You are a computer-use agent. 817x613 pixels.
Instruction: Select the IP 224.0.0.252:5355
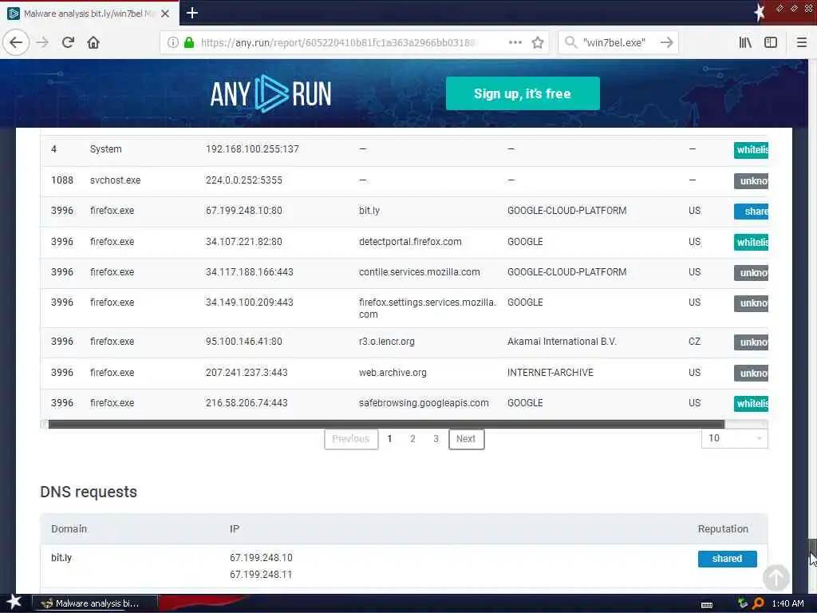coord(244,180)
